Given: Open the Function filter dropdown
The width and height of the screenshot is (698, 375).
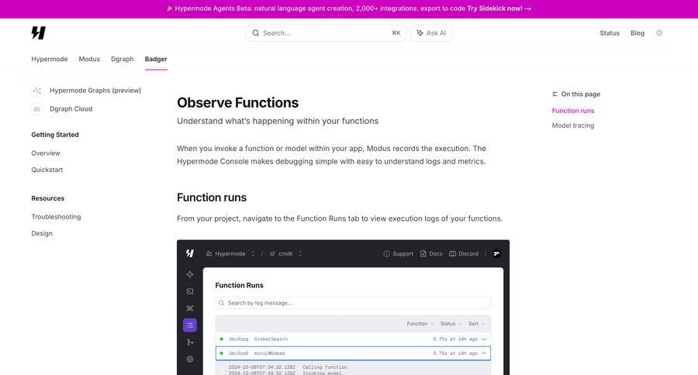Looking at the screenshot, I should tap(420, 324).
